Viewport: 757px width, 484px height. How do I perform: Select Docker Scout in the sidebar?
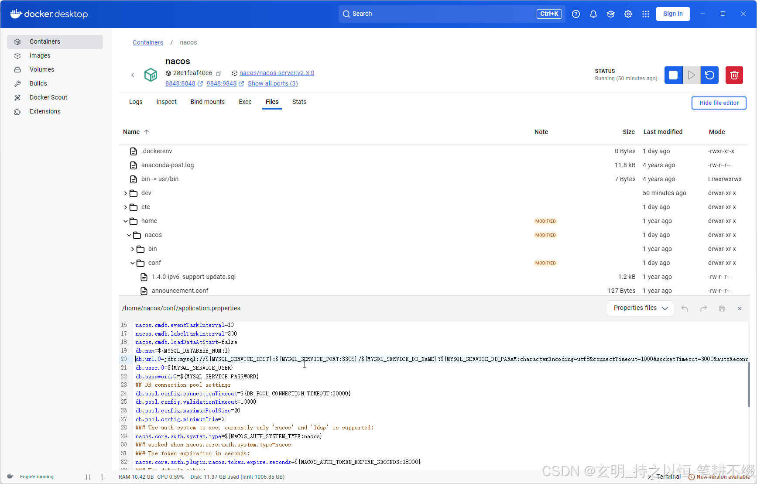tap(48, 97)
